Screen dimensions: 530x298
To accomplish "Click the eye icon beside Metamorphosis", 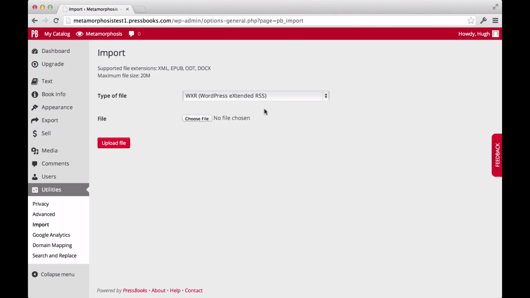I will point(80,34).
